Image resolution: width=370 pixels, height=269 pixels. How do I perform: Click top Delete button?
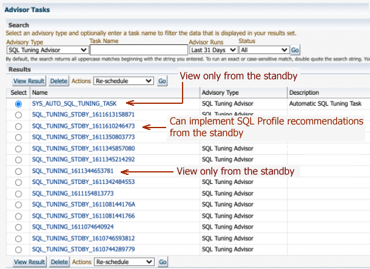click(59, 81)
